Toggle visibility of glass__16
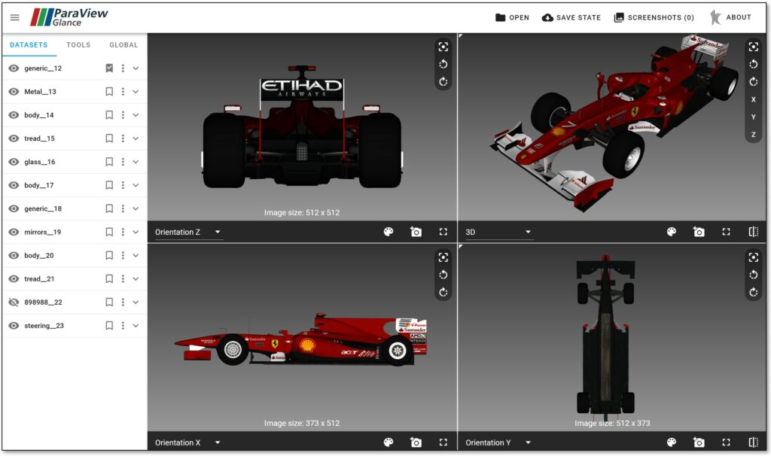 [14, 162]
